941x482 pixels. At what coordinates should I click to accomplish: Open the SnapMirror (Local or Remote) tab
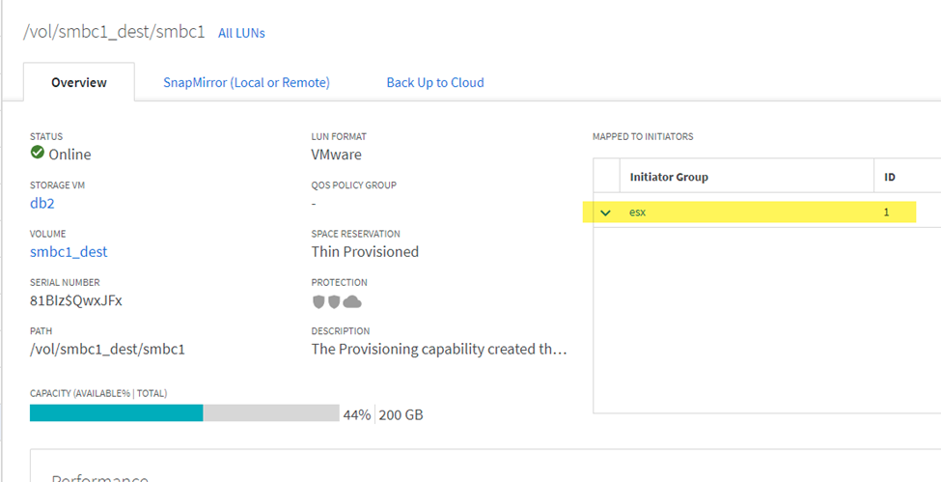(246, 83)
